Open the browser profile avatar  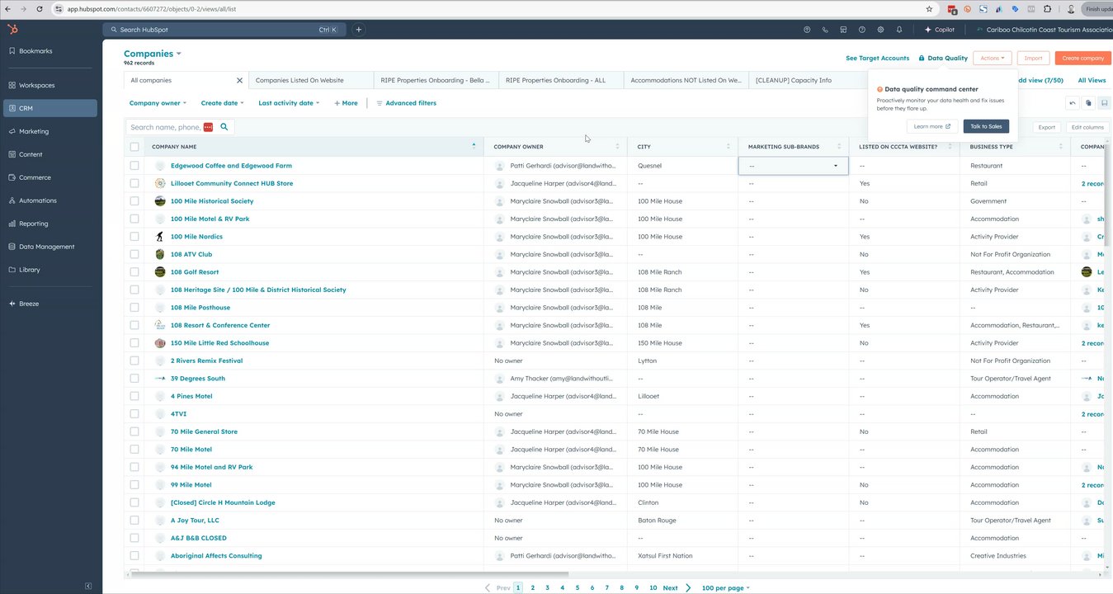click(1072, 9)
